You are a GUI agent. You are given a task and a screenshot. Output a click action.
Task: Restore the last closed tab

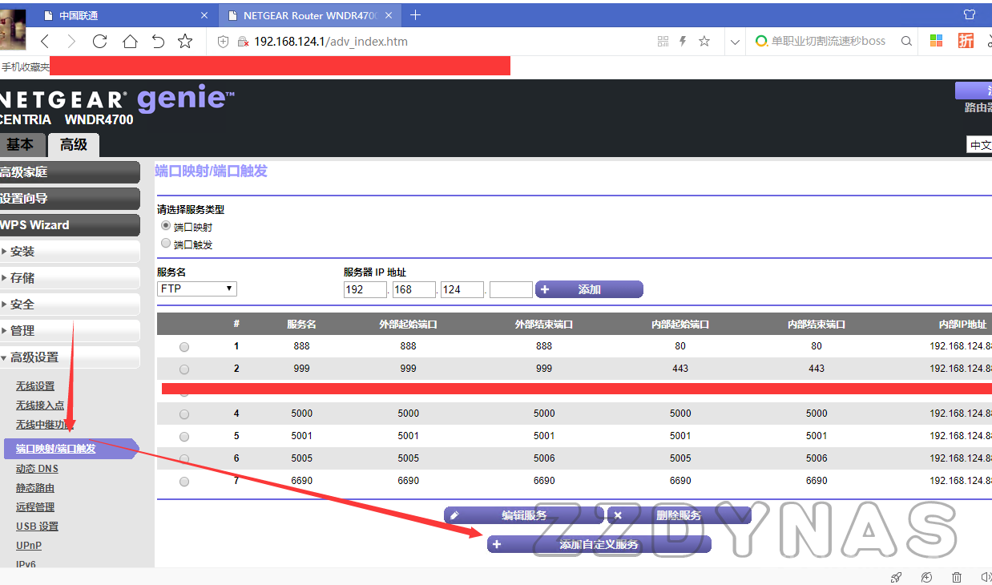tap(158, 41)
